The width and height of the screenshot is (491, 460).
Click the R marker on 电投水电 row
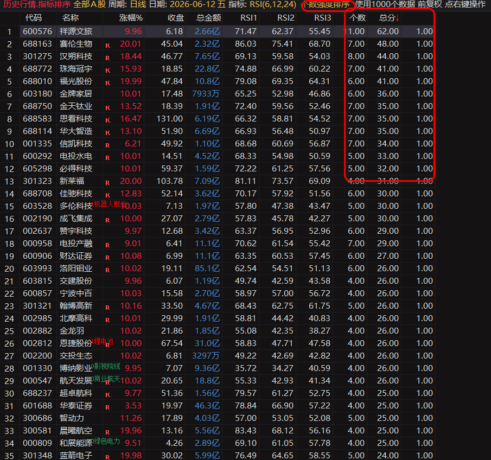107,158
